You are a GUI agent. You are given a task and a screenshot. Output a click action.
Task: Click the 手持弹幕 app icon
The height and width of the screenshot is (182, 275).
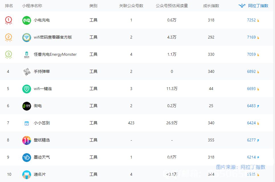(x=27, y=72)
